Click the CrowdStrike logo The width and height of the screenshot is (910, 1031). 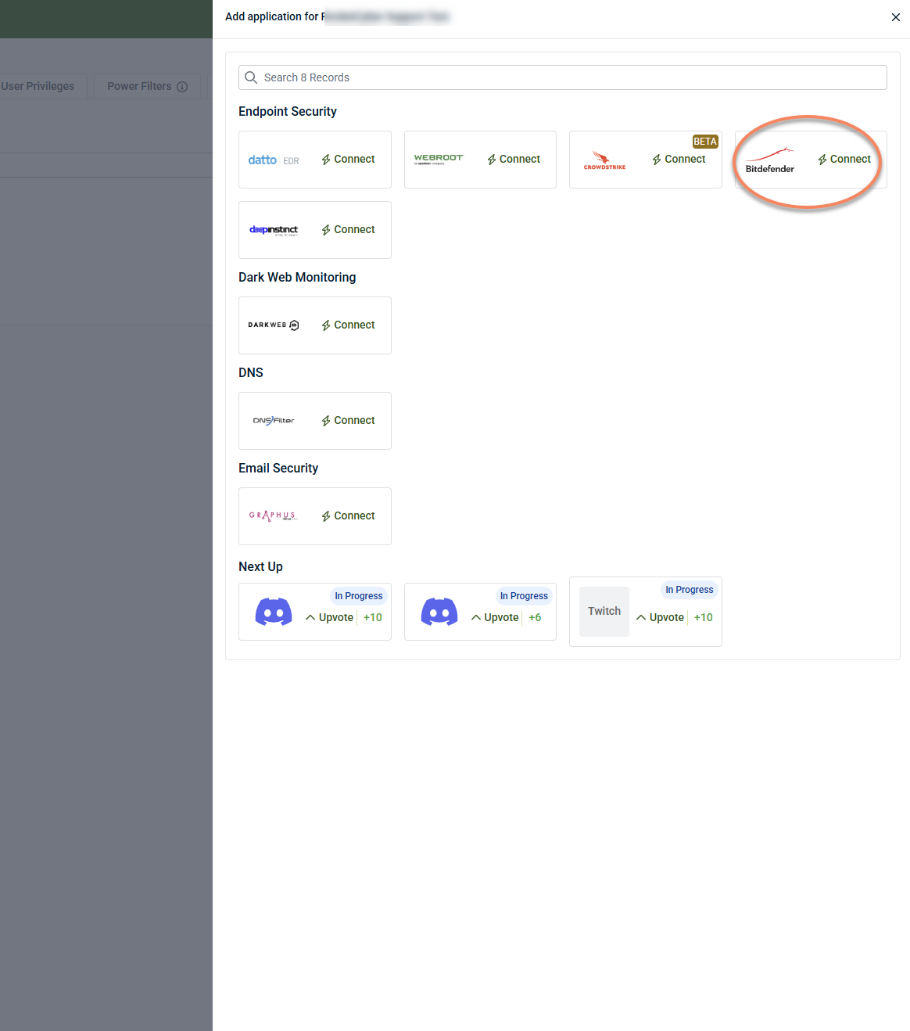pyautogui.click(x=604, y=160)
